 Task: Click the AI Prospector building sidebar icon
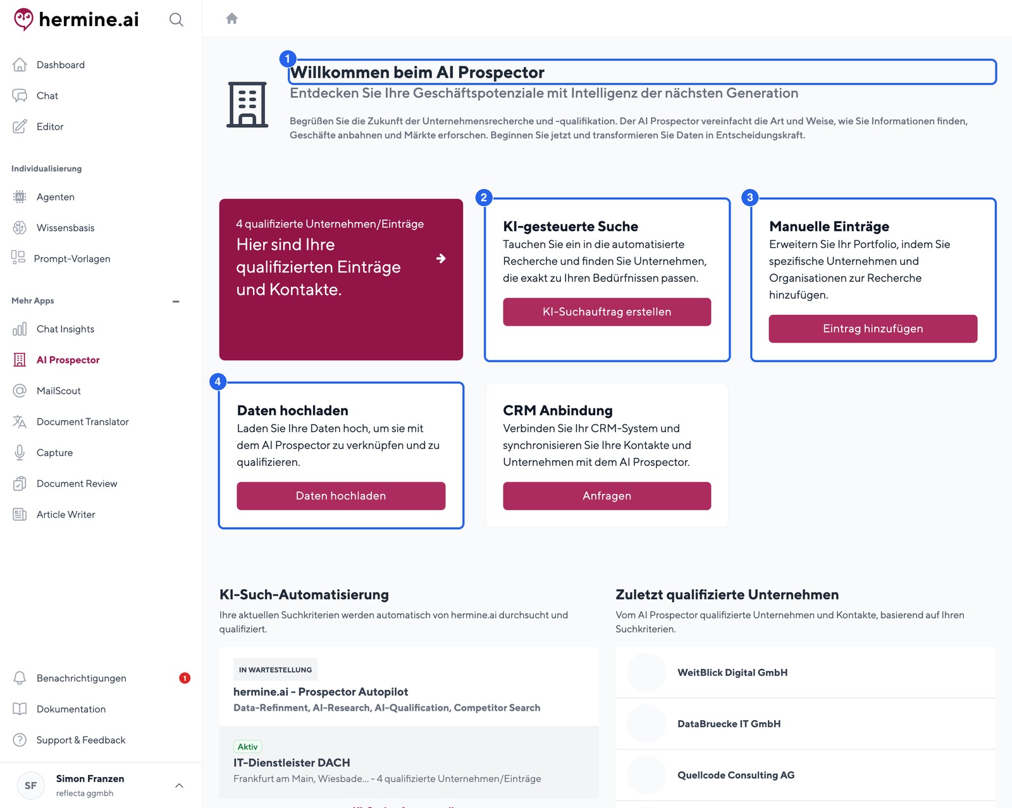[20, 360]
